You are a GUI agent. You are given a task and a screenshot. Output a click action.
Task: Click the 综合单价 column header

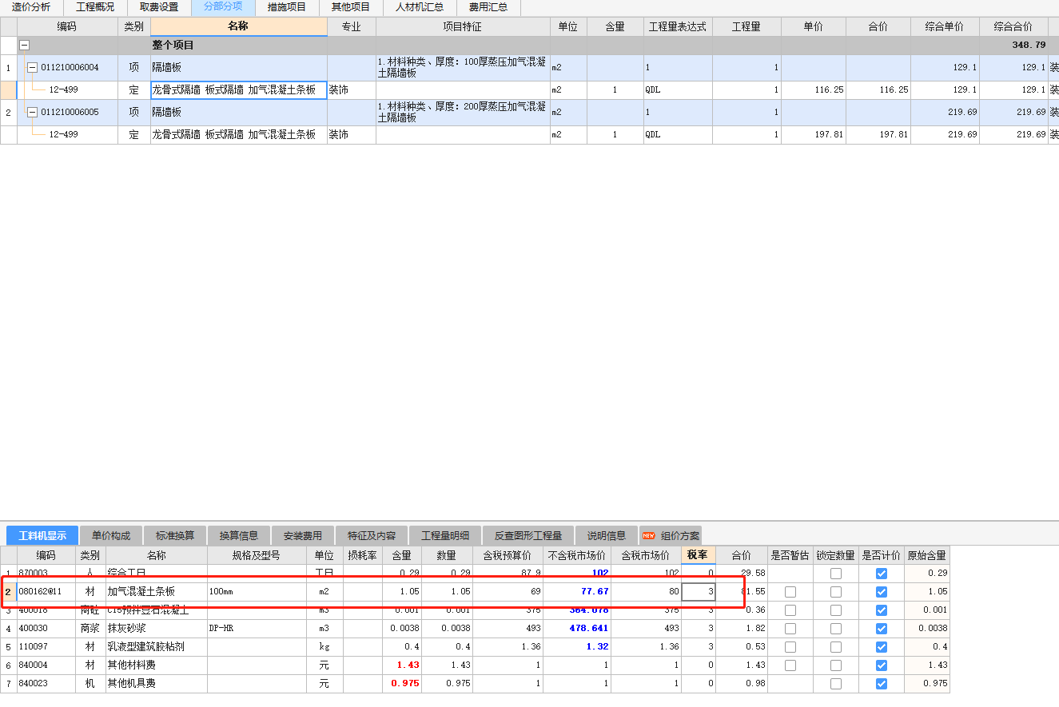945,26
